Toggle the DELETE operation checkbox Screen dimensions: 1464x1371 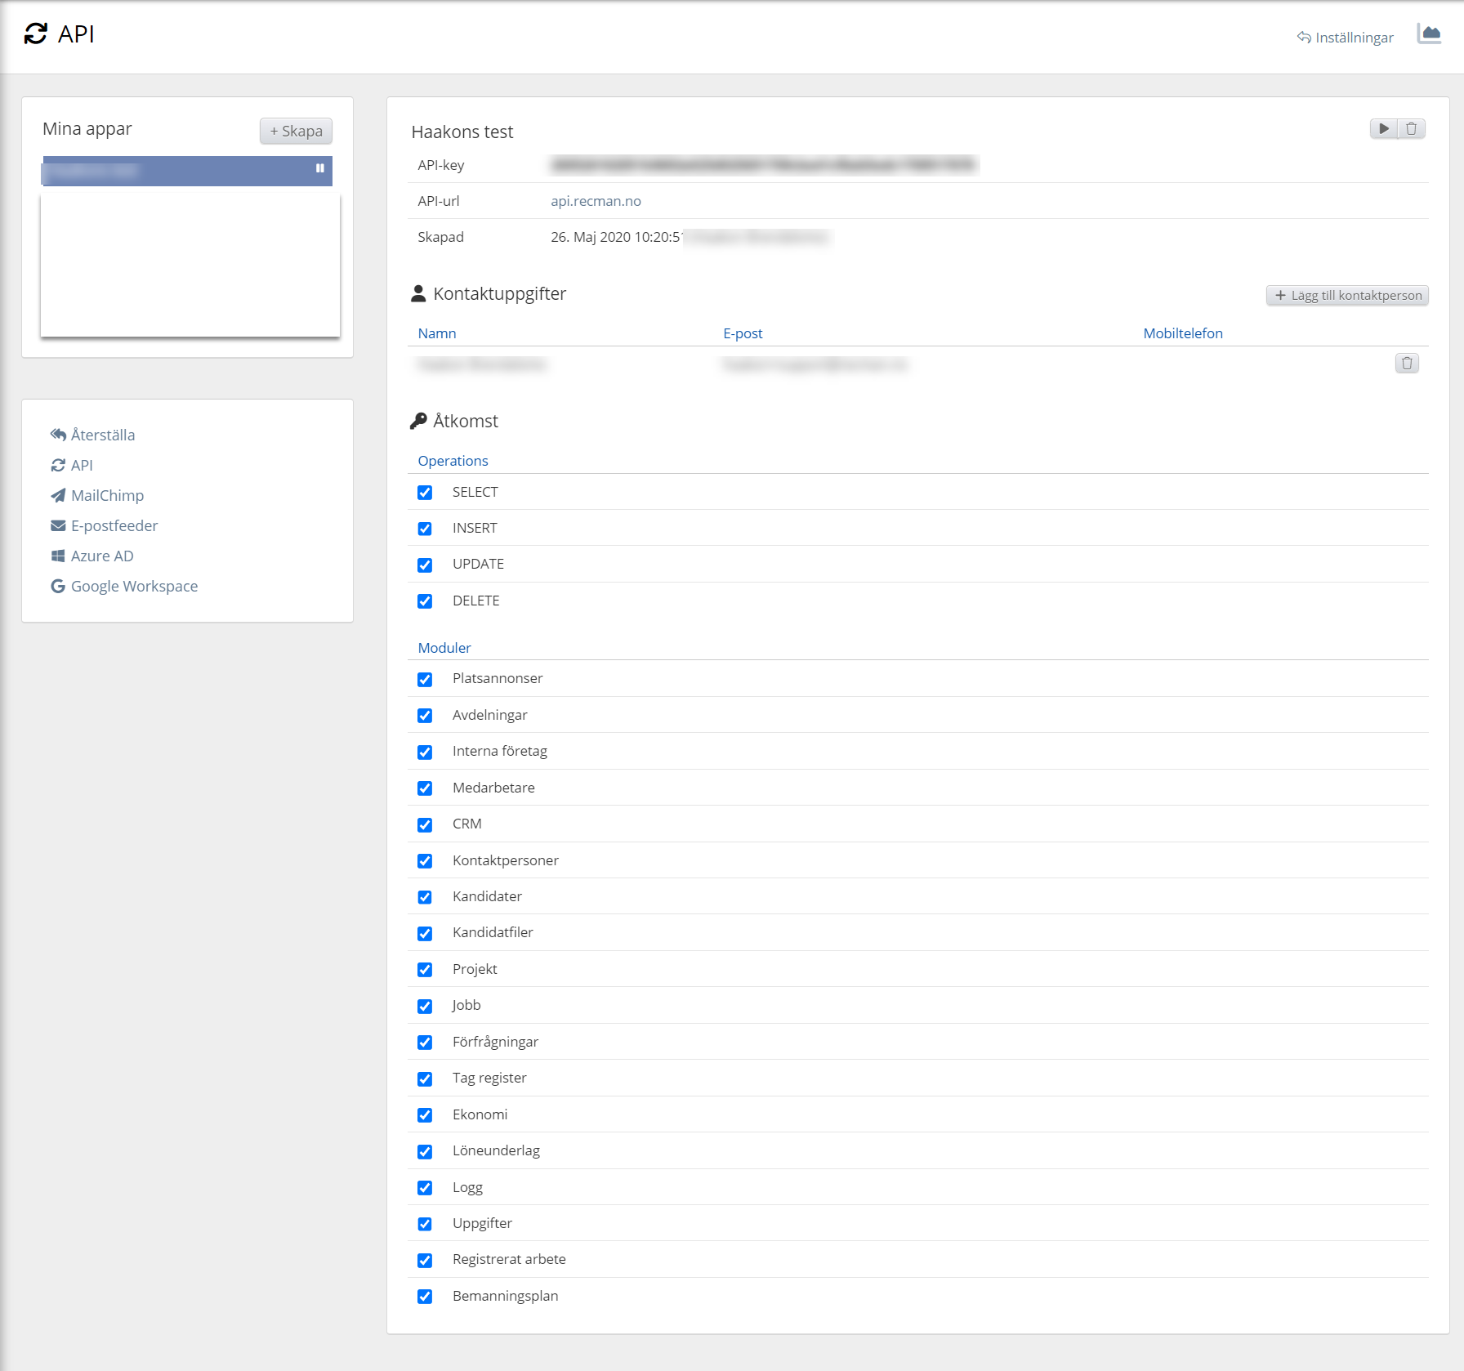425,601
